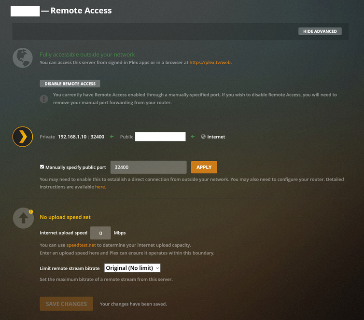Click the Manually specify public port label

pos(76,167)
